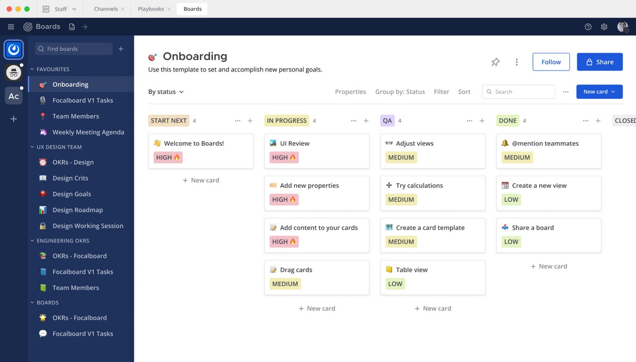Click the Find boards search field
This screenshot has width=636, height=362.
point(75,49)
